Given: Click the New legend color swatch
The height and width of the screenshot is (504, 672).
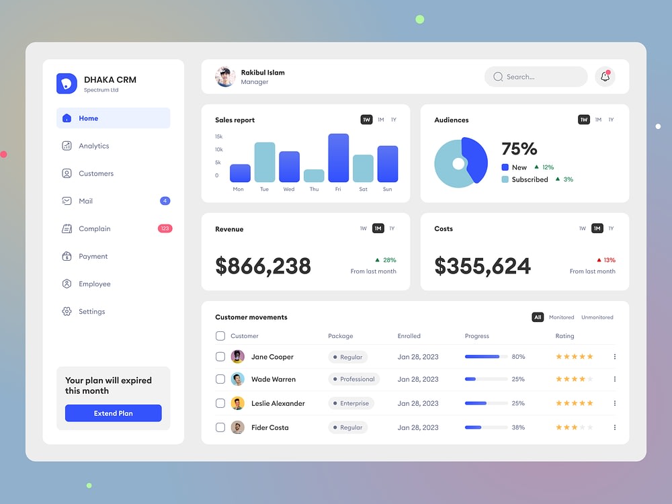Looking at the screenshot, I should (505, 167).
